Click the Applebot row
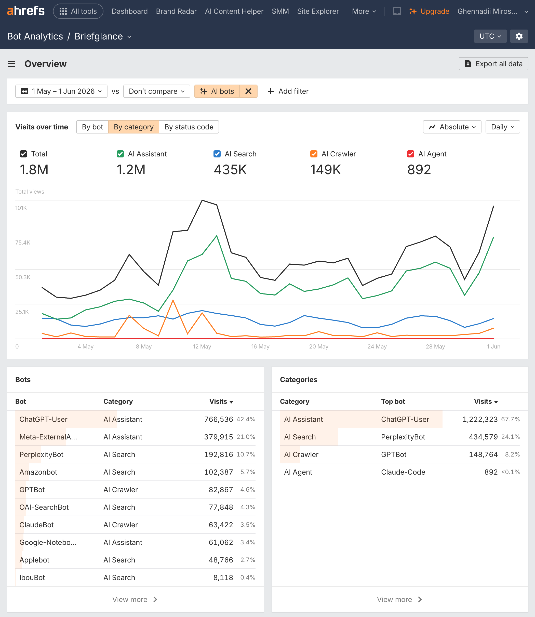Viewport: 535px width, 617px height. click(x=135, y=560)
